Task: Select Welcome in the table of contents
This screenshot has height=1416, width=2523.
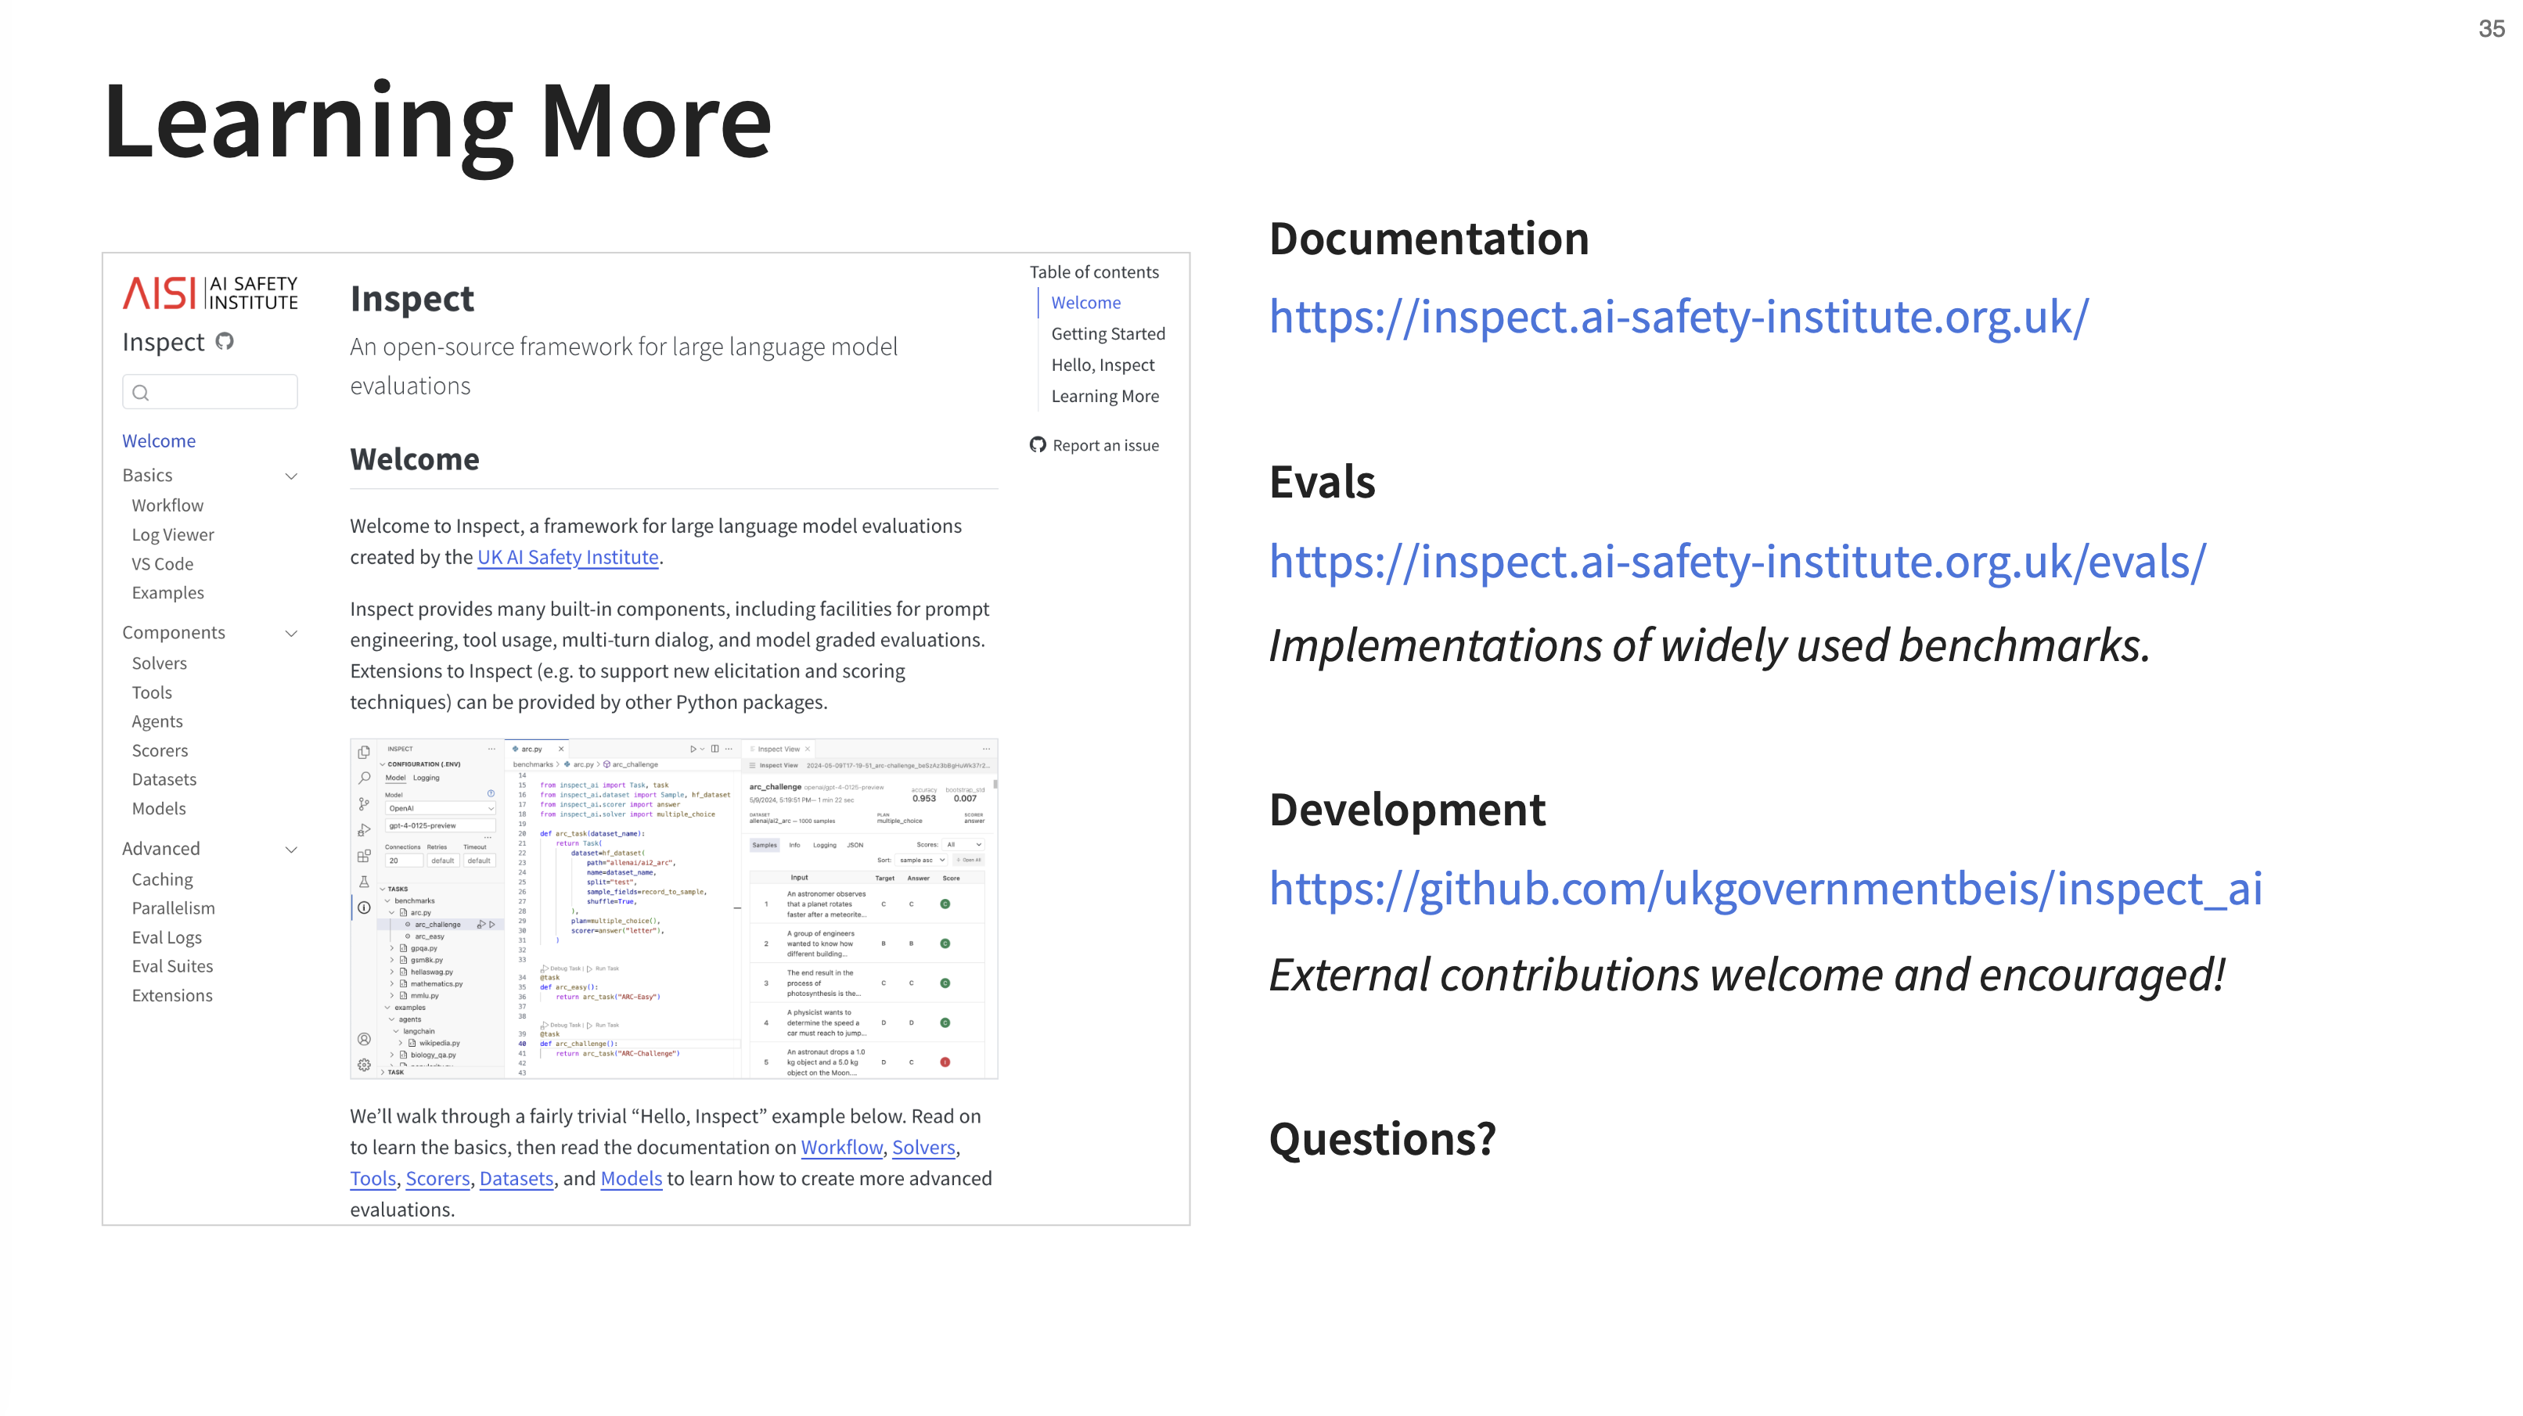Action: click(1085, 303)
